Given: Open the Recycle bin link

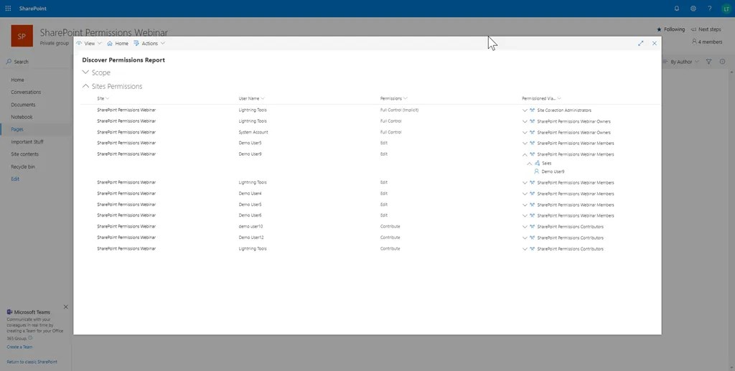Looking at the screenshot, I should [23, 166].
